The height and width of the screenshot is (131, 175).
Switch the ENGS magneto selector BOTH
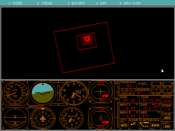pos(155,125)
